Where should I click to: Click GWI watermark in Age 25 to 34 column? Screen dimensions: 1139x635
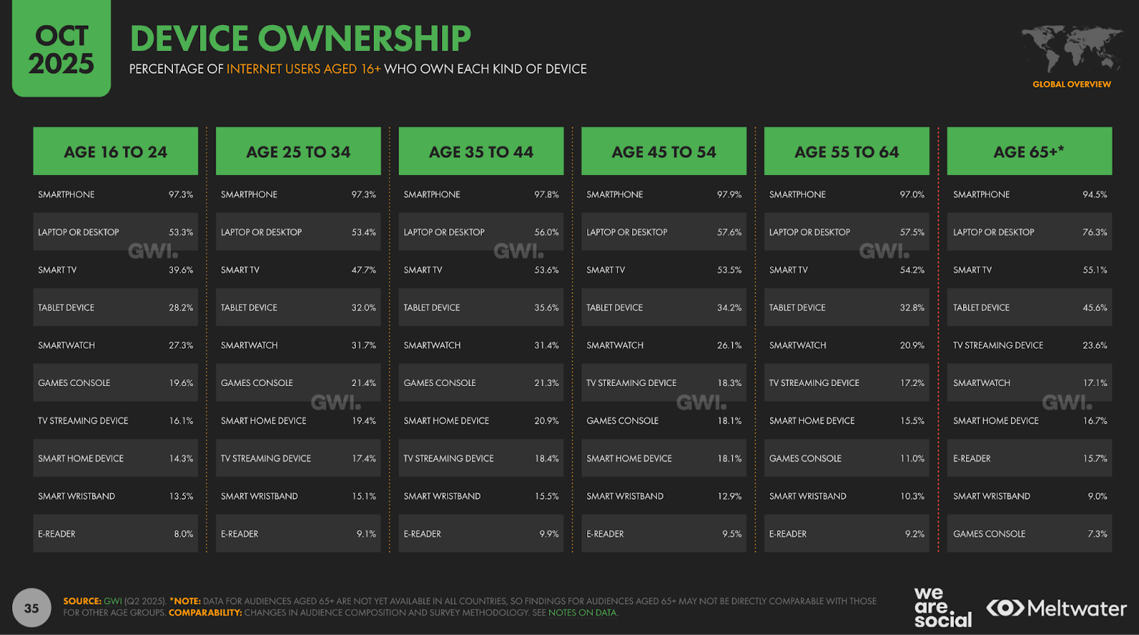(x=335, y=403)
